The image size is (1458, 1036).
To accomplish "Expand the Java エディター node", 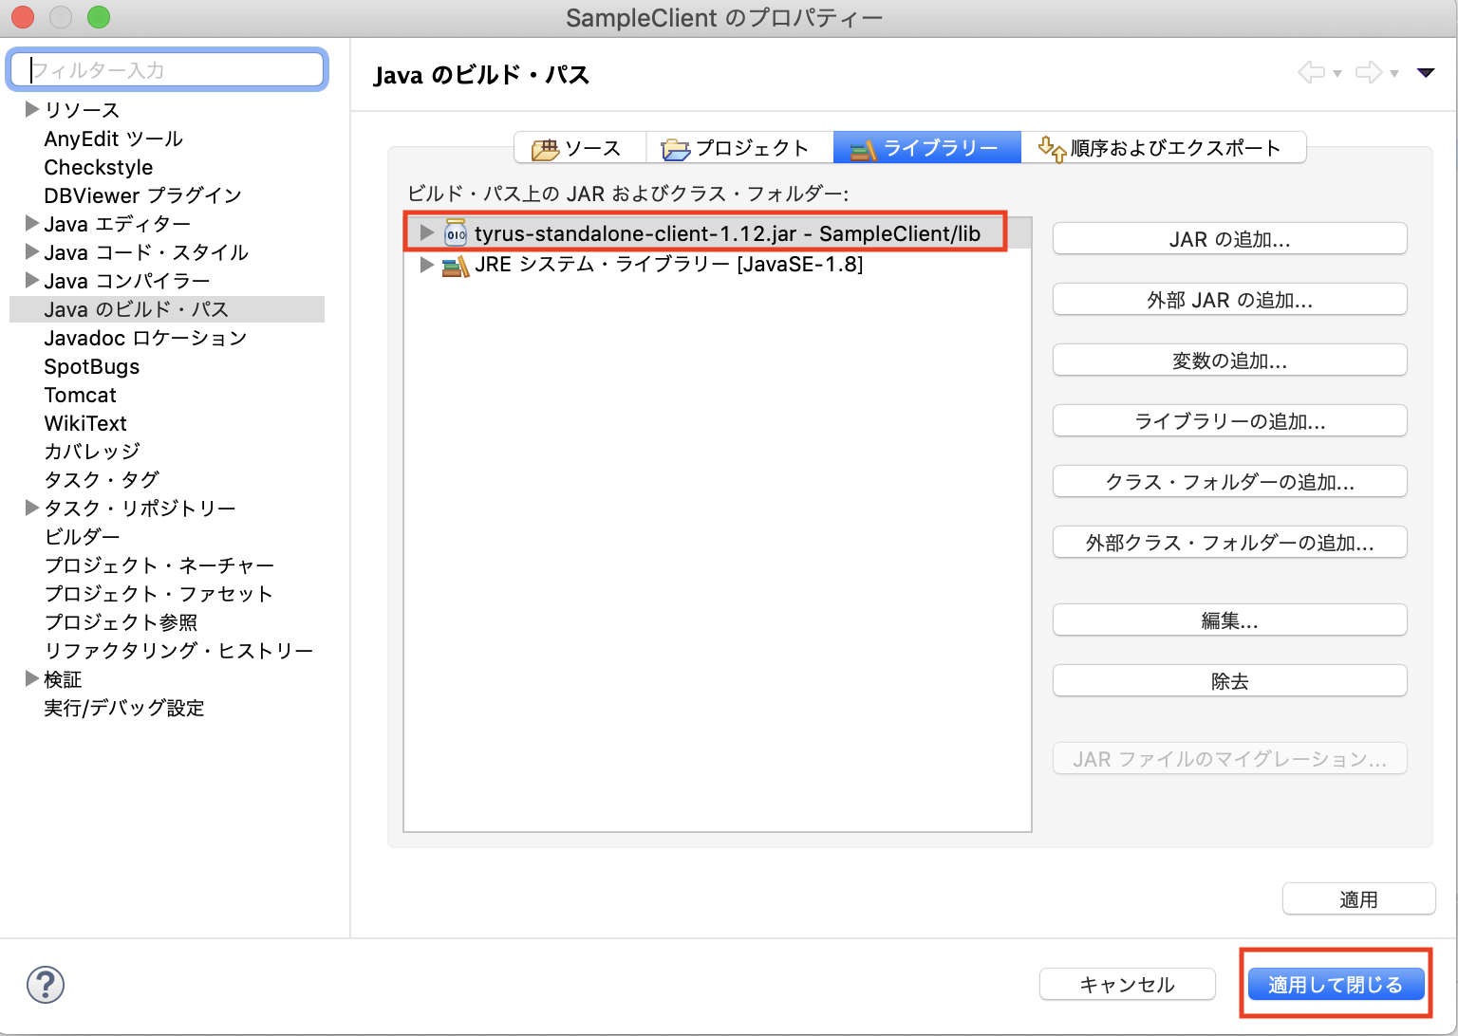I will click(x=31, y=223).
